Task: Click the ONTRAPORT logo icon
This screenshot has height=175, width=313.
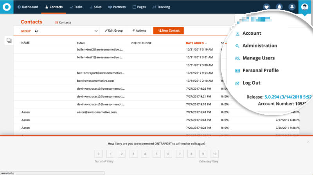Action: pos(7,7)
